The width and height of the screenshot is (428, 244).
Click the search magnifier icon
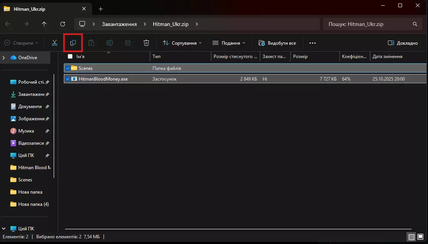pyautogui.click(x=415, y=24)
